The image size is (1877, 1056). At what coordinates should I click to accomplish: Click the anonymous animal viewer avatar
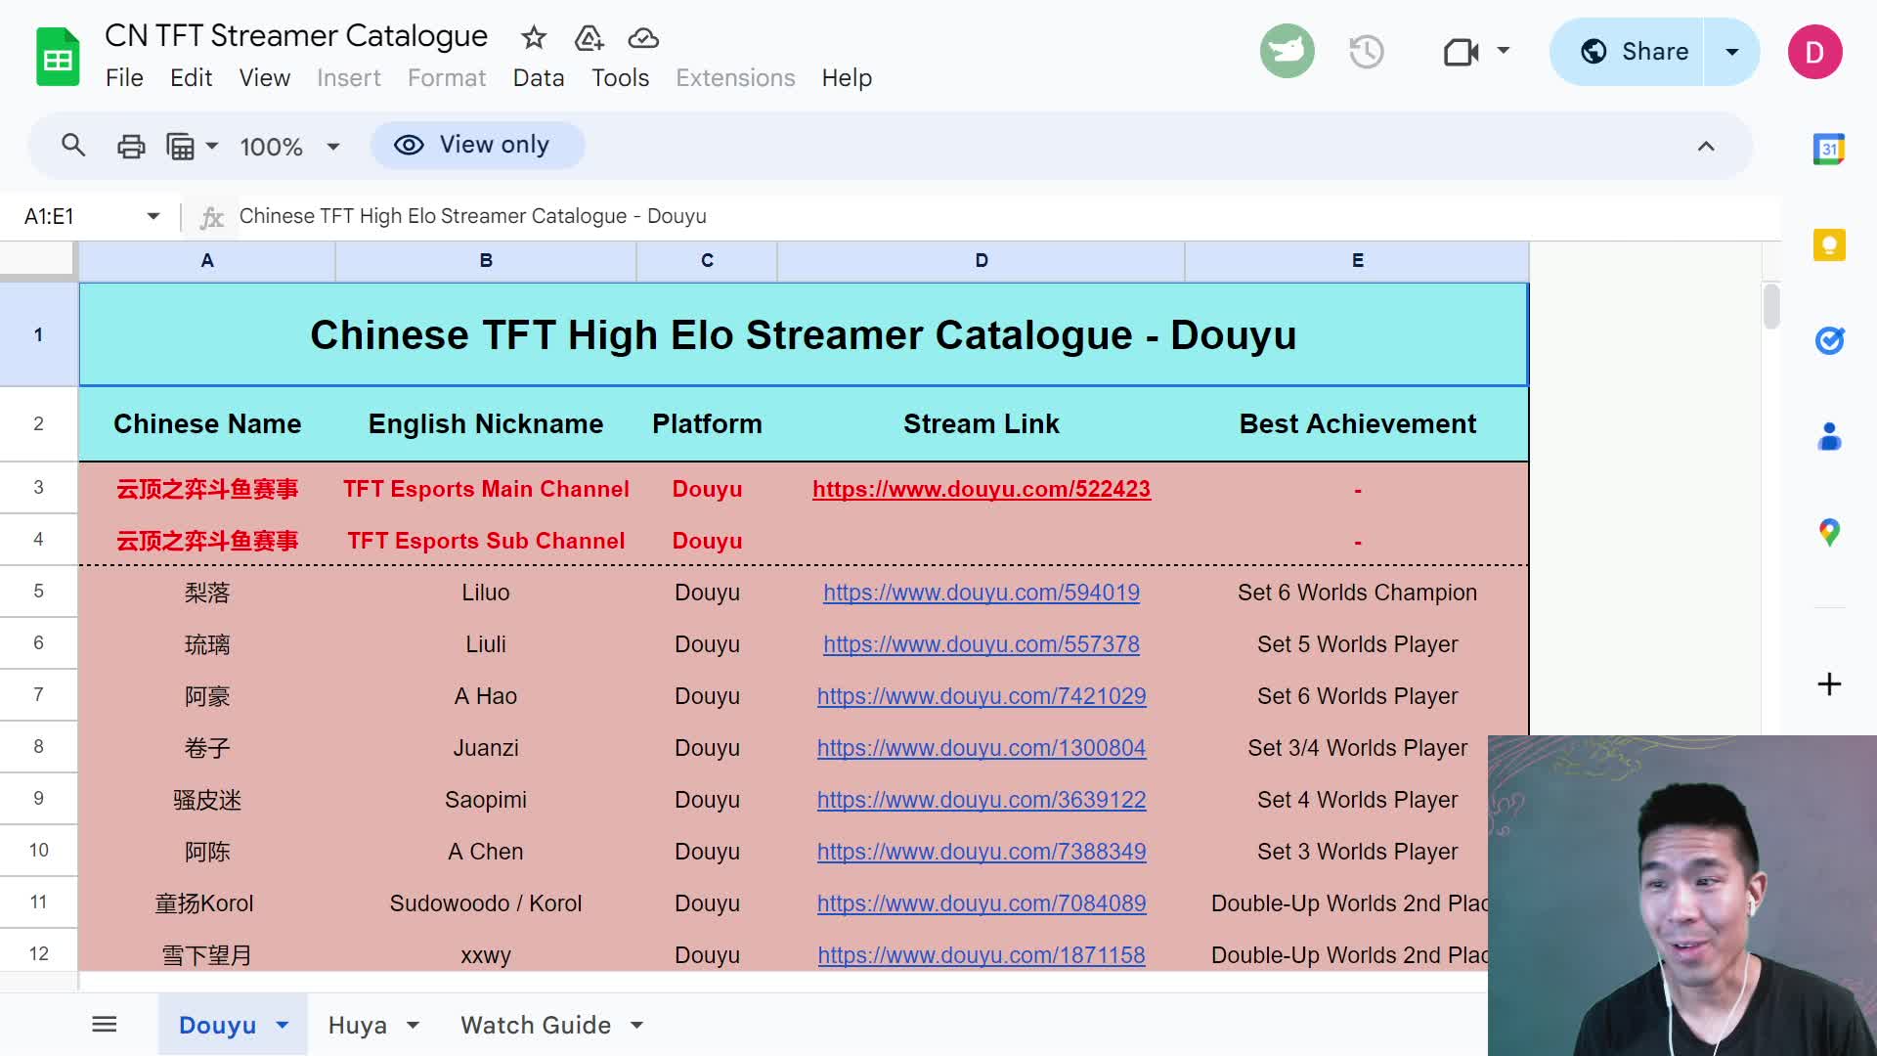(x=1287, y=51)
